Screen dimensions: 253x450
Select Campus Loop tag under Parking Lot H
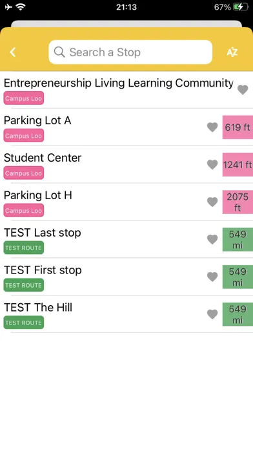pos(24,210)
